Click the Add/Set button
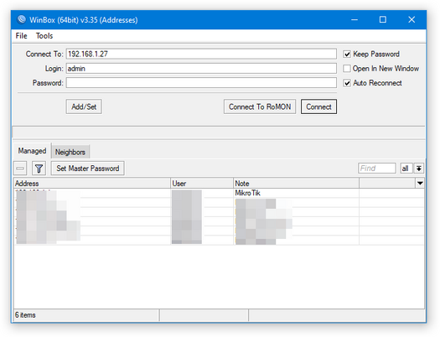Viewport: 440px width, 337px height. click(x=84, y=106)
